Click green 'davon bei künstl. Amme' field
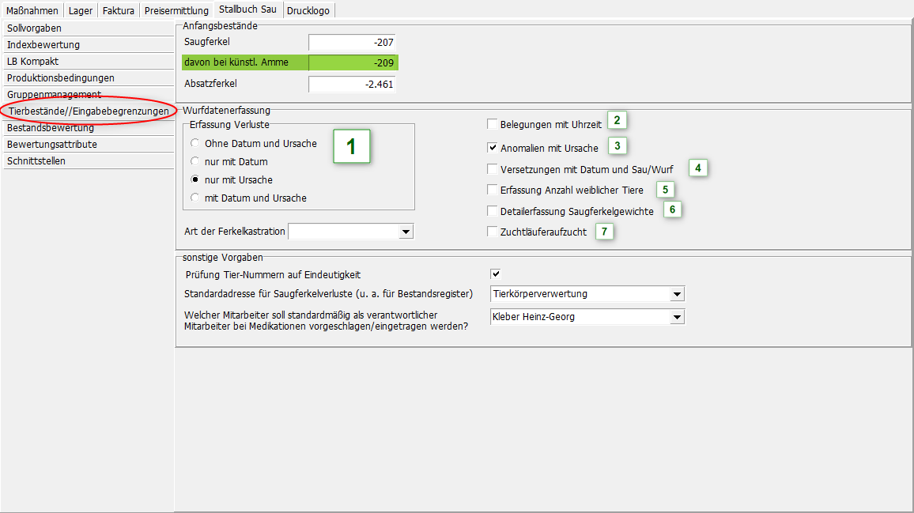This screenshot has height=513, width=914. pyautogui.click(x=352, y=62)
